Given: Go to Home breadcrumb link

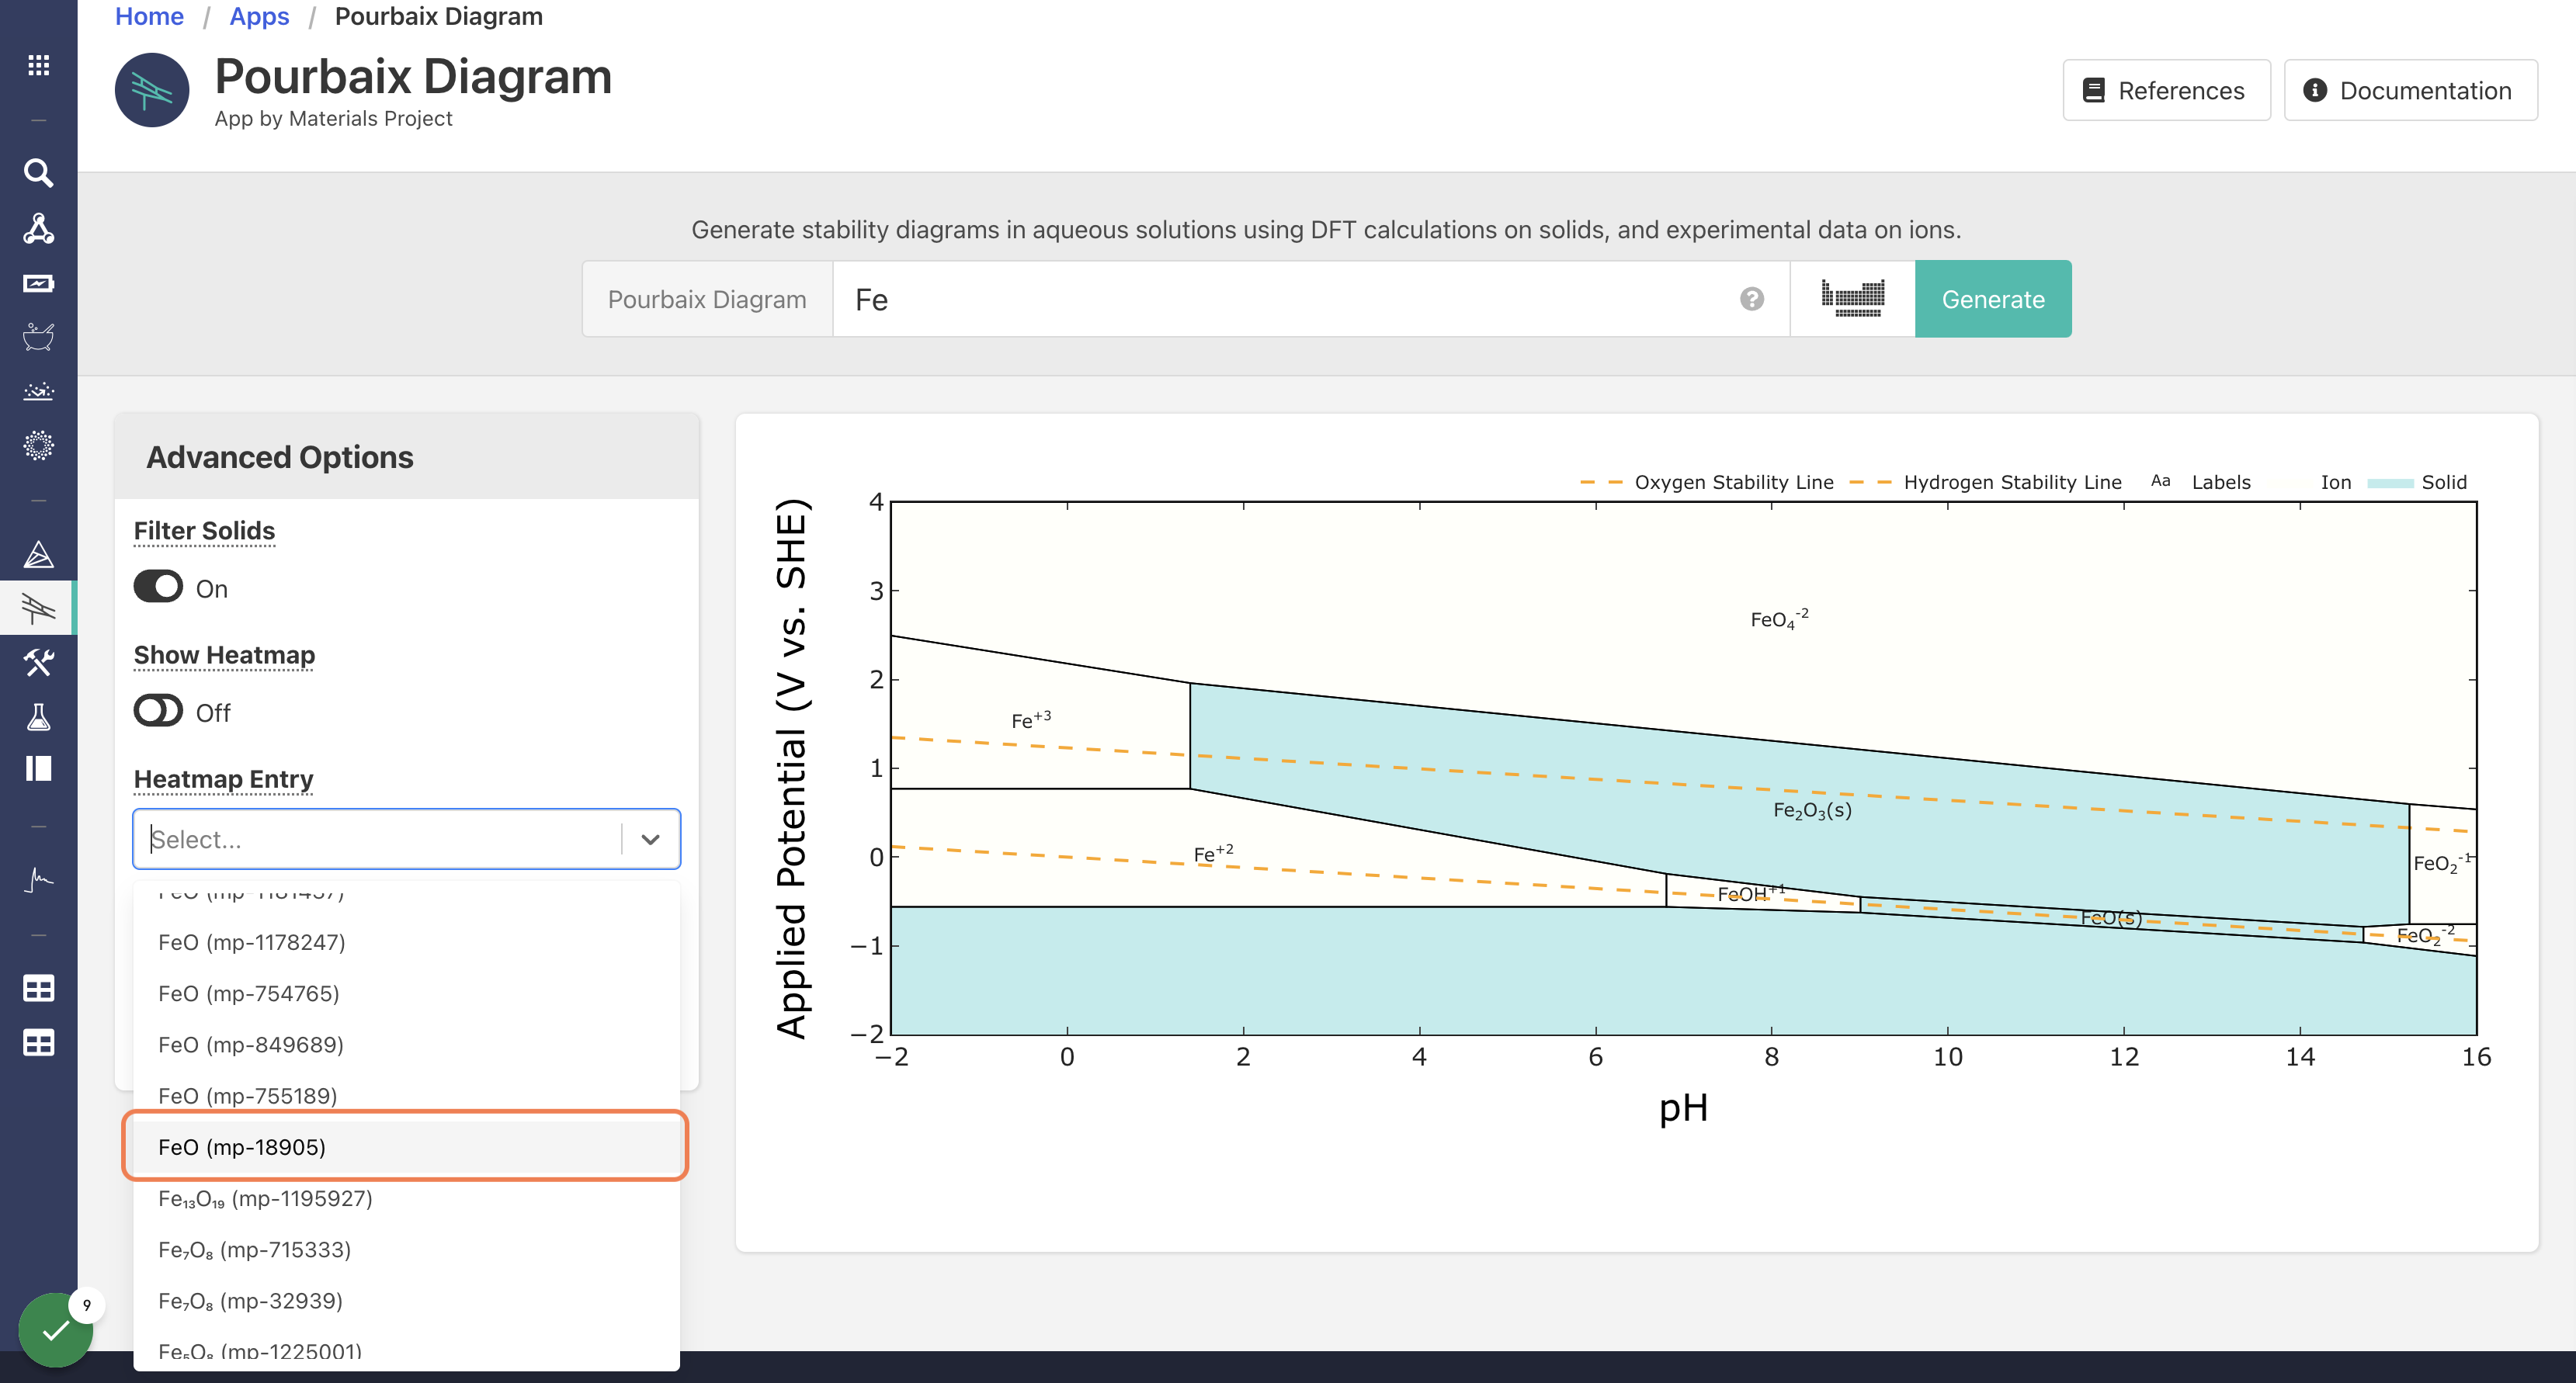Looking at the screenshot, I should [x=149, y=16].
